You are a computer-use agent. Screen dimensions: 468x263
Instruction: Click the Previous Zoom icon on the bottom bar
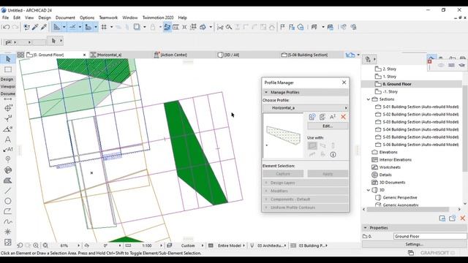coord(20,245)
